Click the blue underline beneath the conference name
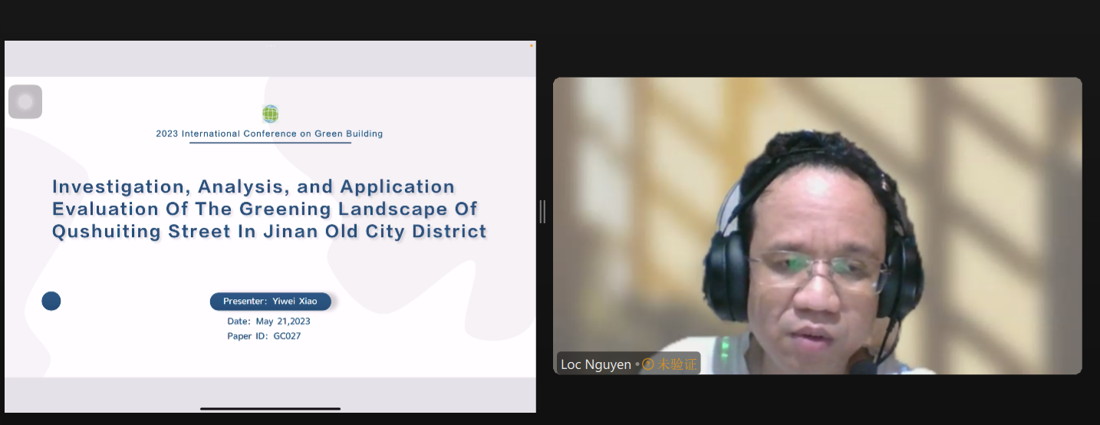The image size is (1100, 425). (x=270, y=143)
